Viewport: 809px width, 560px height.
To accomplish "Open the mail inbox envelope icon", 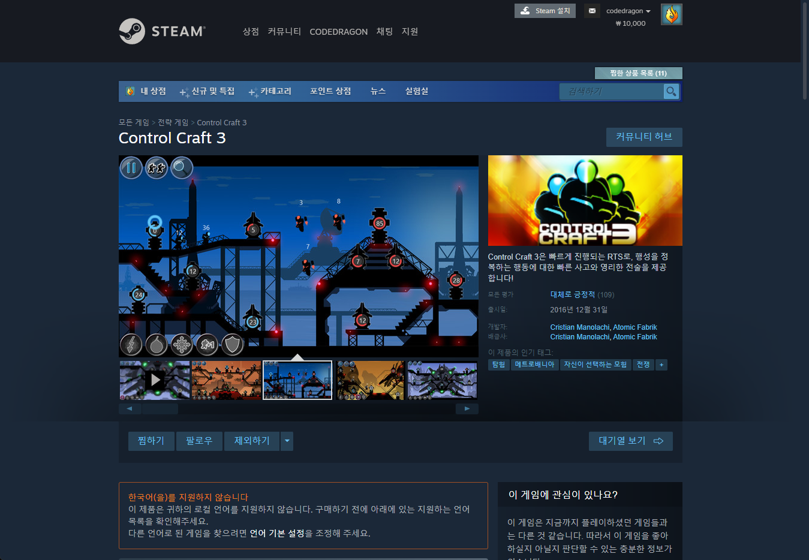I will pyautogui.click(x=592, y=11).
